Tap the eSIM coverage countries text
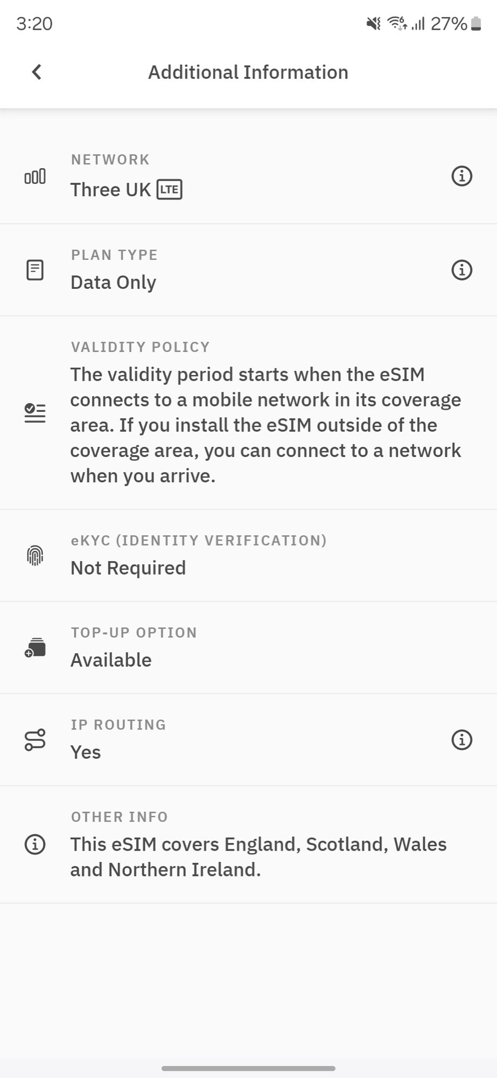497x1078 pixels. (x=258, y=857)
